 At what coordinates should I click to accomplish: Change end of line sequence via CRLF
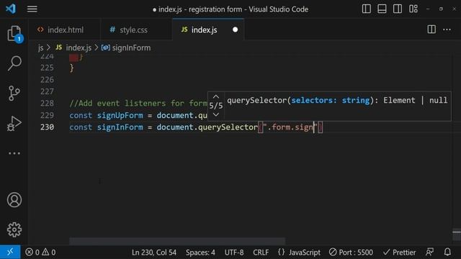point(261,253)
